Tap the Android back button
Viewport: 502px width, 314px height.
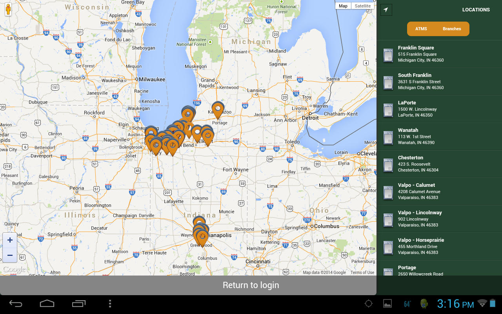pos(16,304)
